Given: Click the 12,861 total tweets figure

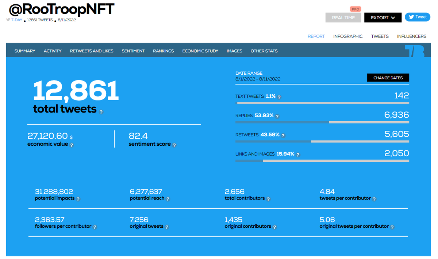Looking at the screenshot, I should [76, 91].
